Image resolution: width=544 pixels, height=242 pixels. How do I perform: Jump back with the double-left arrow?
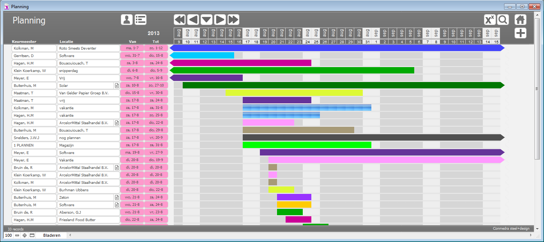pos(180,20)
